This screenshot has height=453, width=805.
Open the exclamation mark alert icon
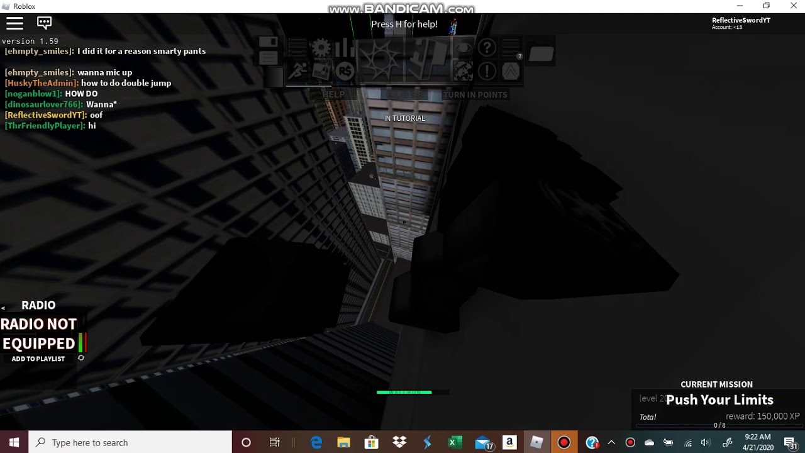click(487, 71)
